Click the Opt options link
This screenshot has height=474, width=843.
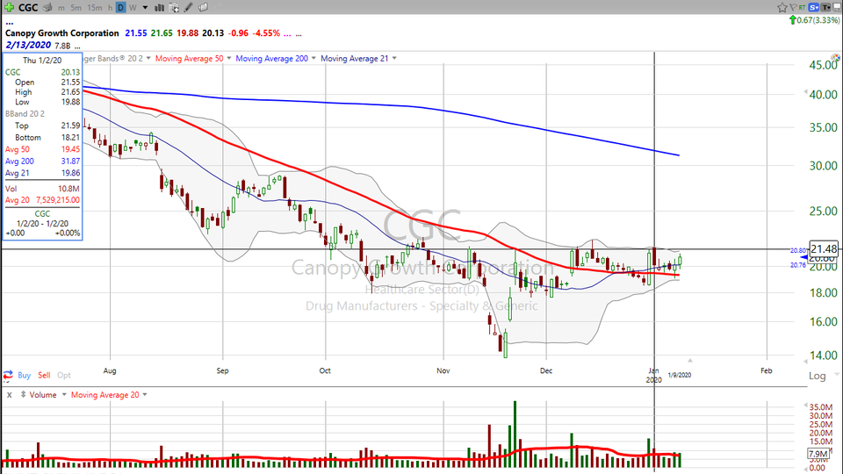coord(64,375)
